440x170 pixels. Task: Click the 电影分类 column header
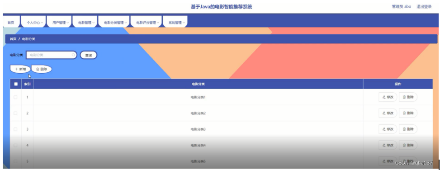tap(198, 84)
